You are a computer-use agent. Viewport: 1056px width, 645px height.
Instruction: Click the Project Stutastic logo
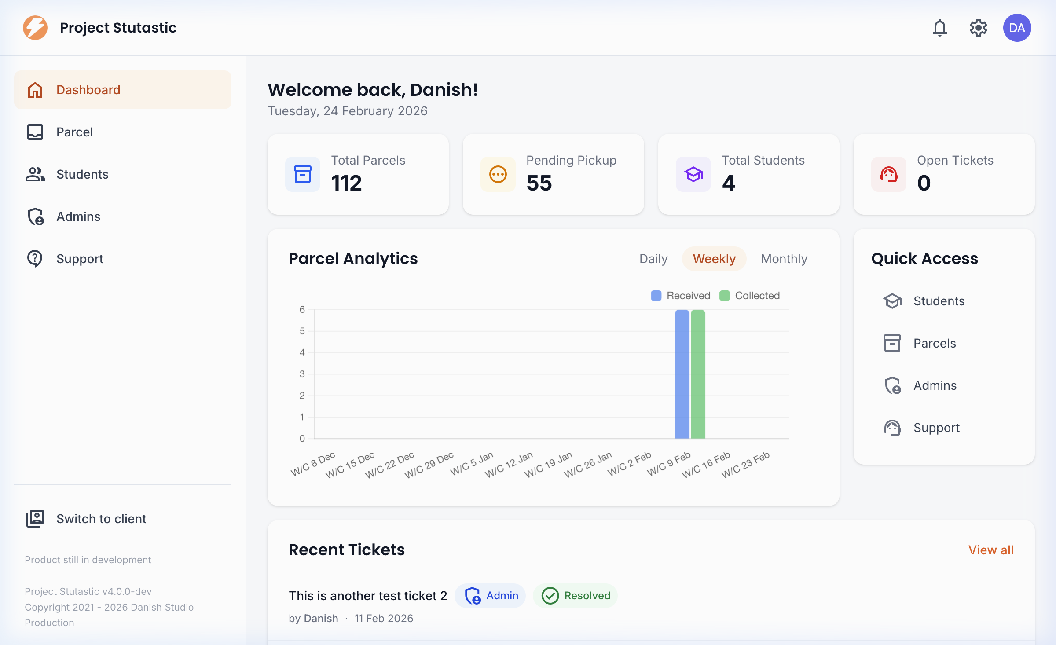pos(35,27)
